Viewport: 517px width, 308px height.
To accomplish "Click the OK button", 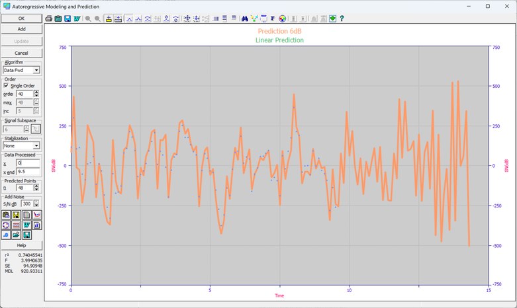I will click(x=21, y=19).
